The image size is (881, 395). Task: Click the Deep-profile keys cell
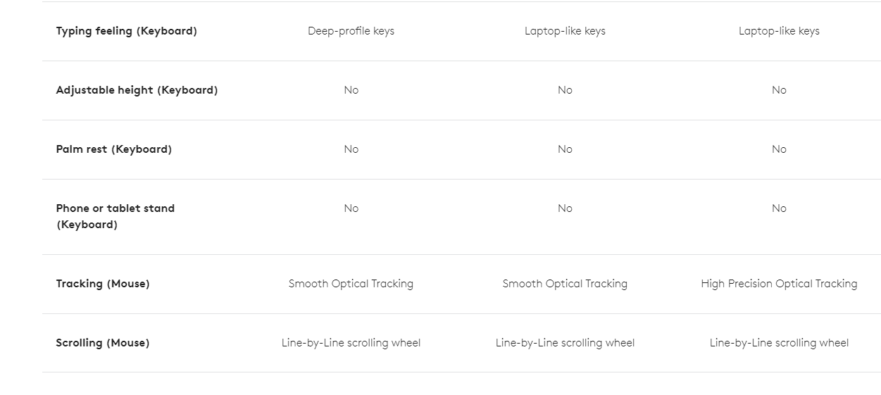[x=351, y=31]
